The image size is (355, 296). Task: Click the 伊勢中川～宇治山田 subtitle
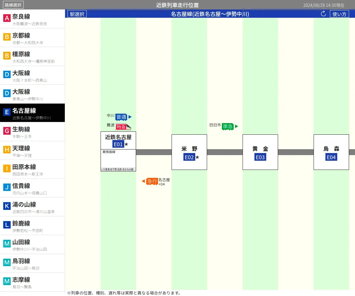pos(30,250)
